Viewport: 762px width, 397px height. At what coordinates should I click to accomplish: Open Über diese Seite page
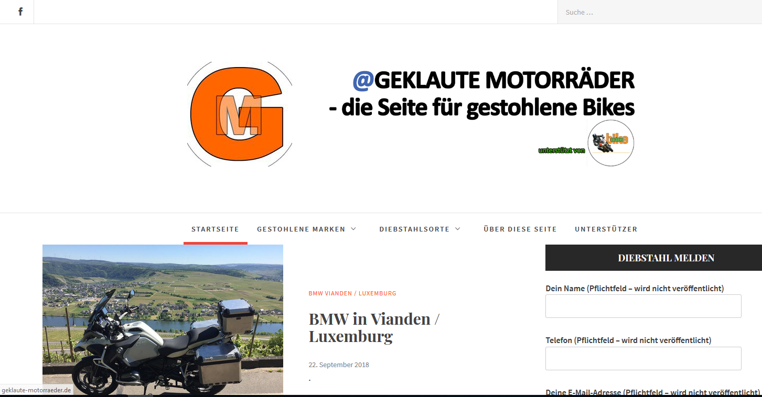pyautogui.click(x=520, y=229)
